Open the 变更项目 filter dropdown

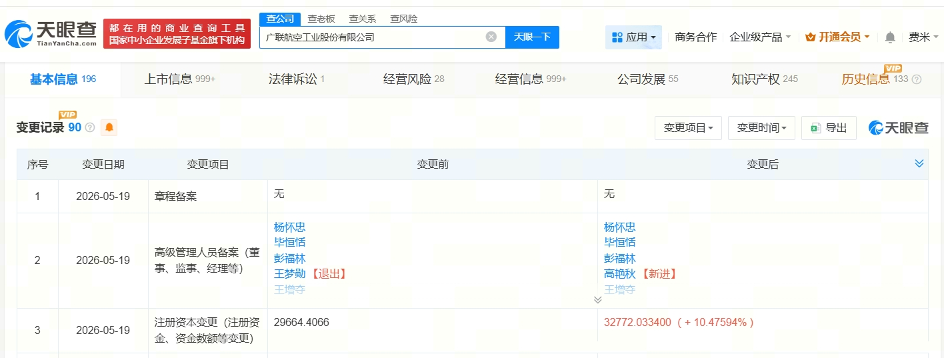click(x=689, y=128)
